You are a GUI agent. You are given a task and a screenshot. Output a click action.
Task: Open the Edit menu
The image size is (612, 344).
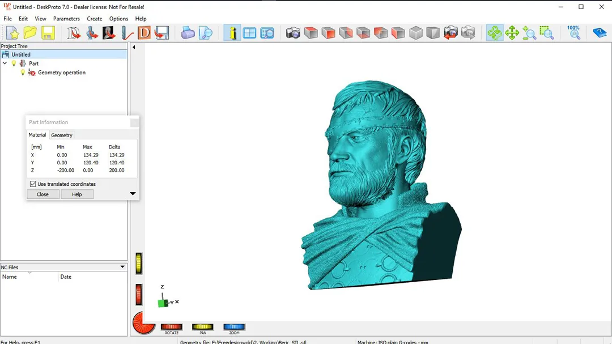(23, 19)
